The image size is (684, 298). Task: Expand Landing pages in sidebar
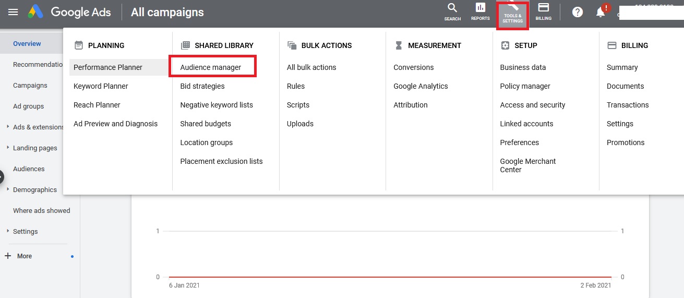coord(8,148)
